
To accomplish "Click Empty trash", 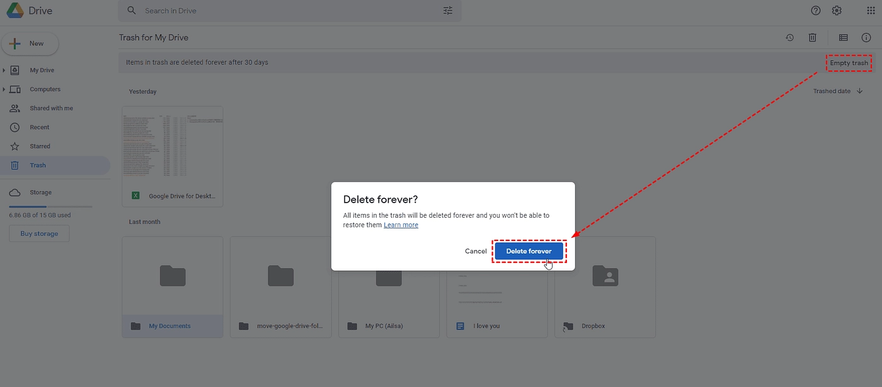I will (849, 63).
